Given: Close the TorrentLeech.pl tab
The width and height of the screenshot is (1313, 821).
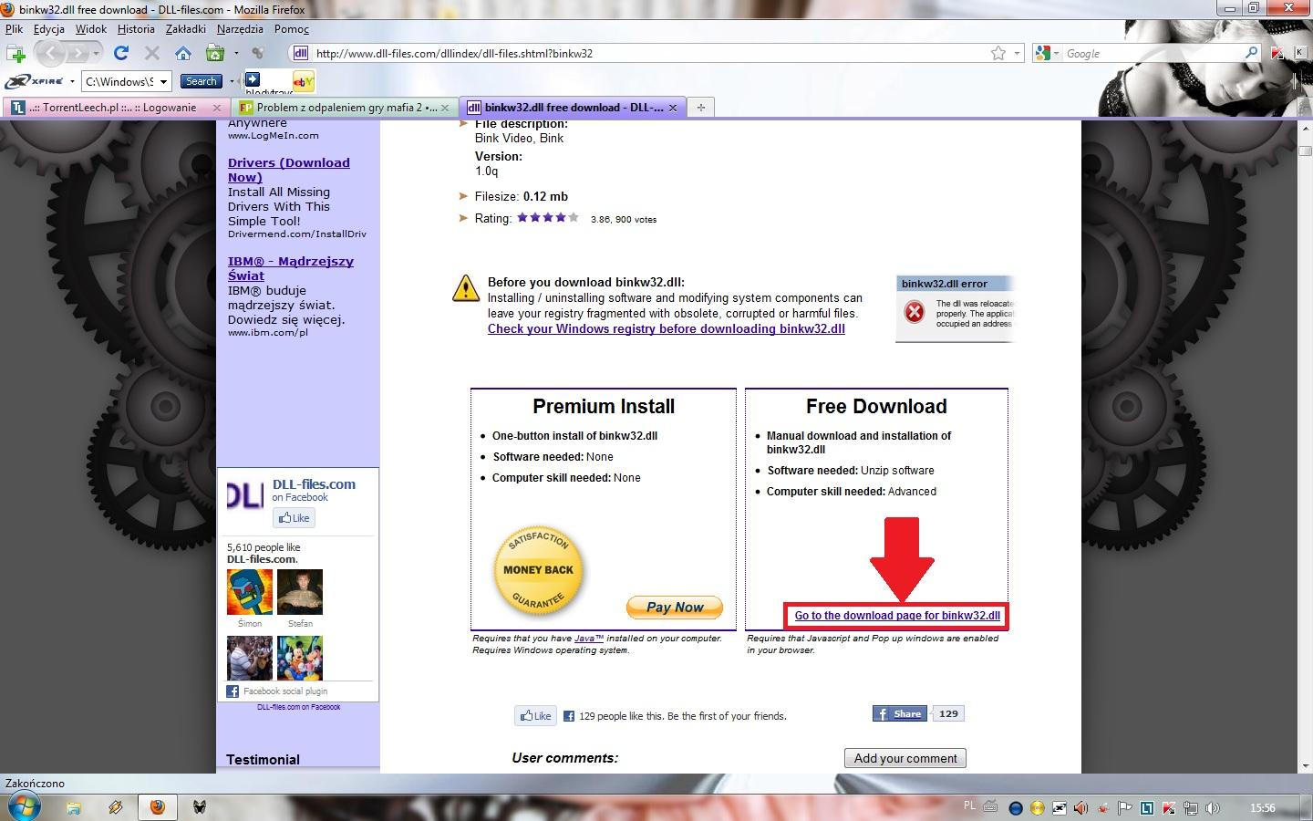Looking at the screenshot, I should (x=217, y=108).
